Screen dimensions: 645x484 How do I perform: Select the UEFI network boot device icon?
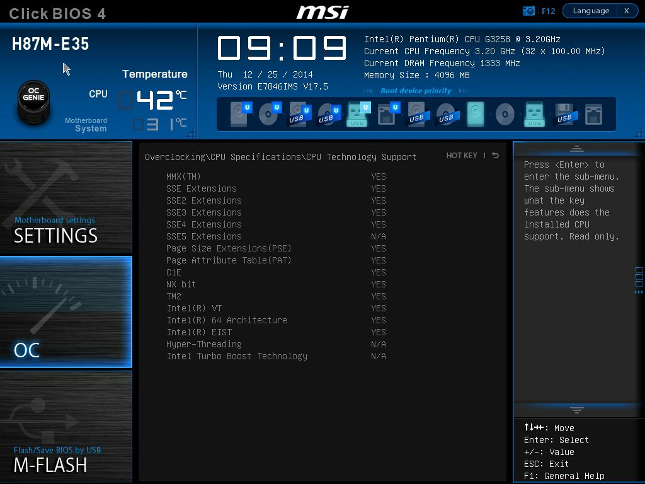tap(387, 115)
